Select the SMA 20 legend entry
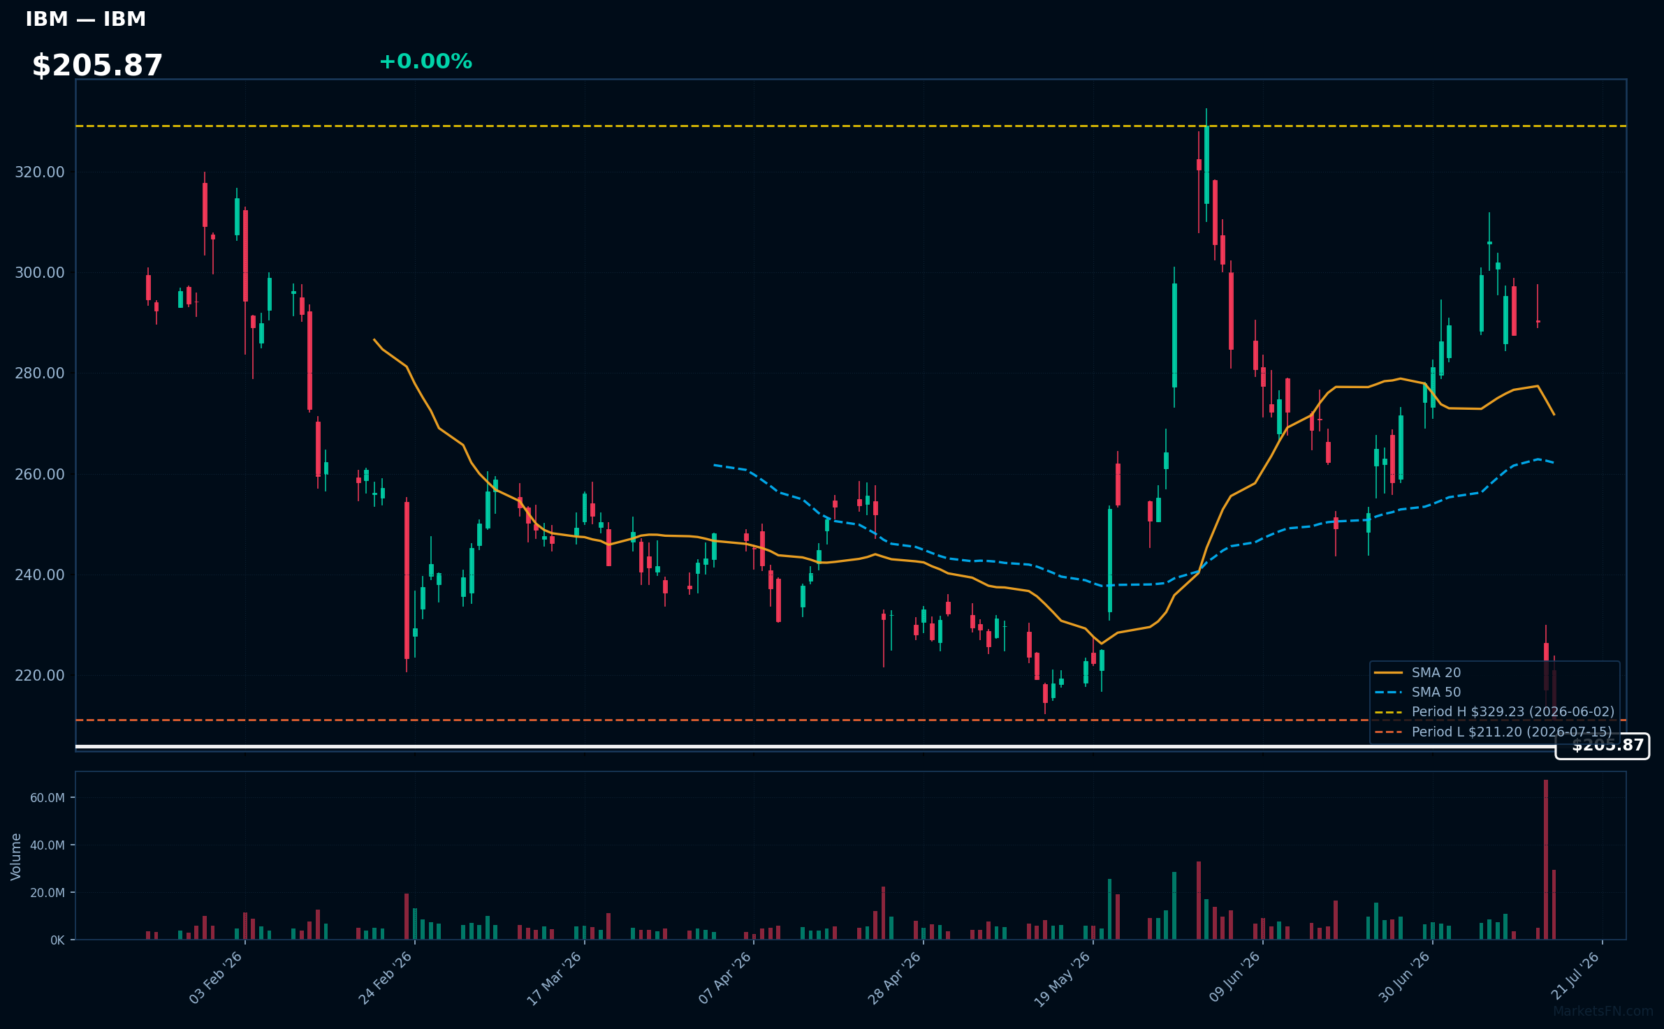The image size is (1664, 1029). pyautogui.click(x=1417, y=672)
